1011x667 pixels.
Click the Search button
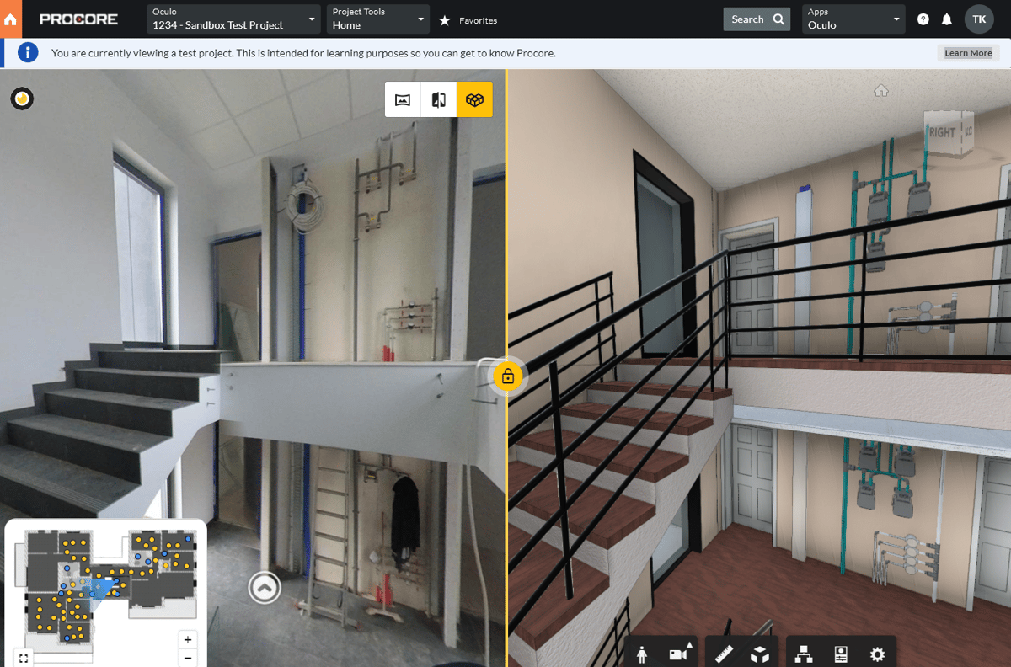756,19
